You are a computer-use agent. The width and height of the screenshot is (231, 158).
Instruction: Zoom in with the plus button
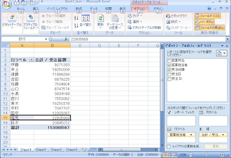(222, 155)
